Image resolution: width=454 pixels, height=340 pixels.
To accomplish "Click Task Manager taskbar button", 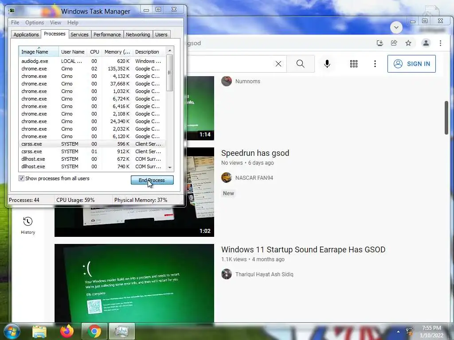I will pyautogui.click(x=121, y=331).
